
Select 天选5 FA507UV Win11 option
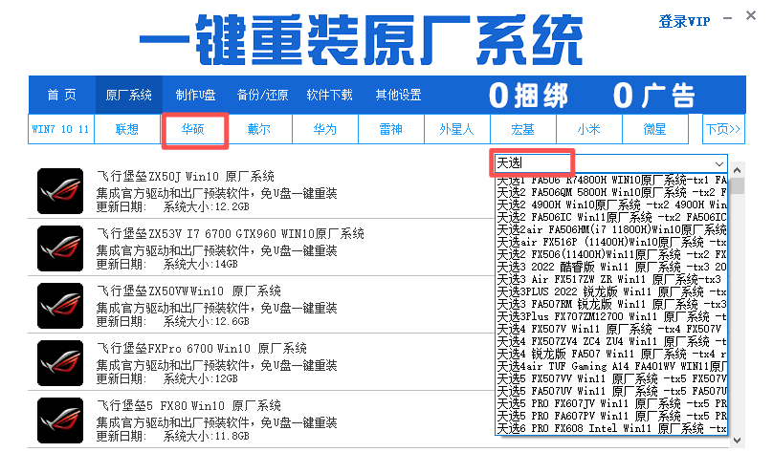coord(611,391)
